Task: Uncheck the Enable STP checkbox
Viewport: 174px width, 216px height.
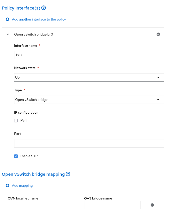Action: [x=16, y=156]
